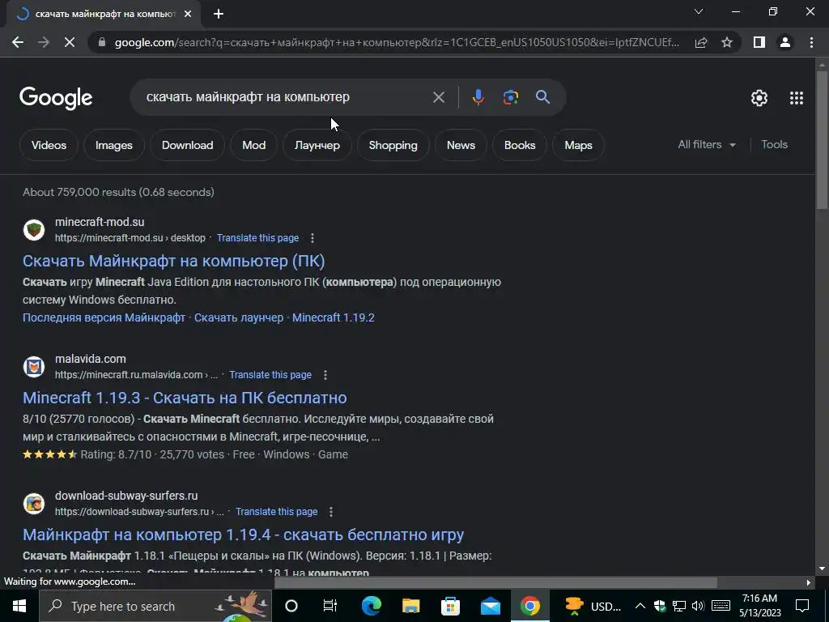The height and width of the screenshot is (622, 829).
Task: Open the clock showing 7:16 AM
Action: [759, 606]
